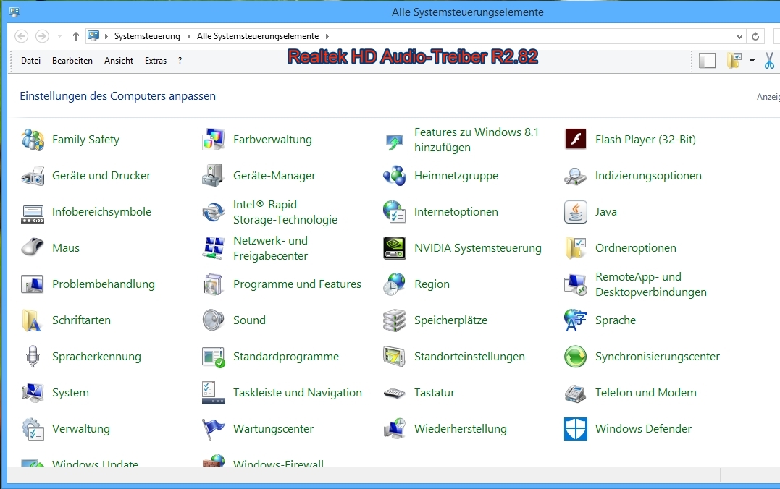
Task: Open the Taskleiste und Navigation link
Action: [298, 393]
